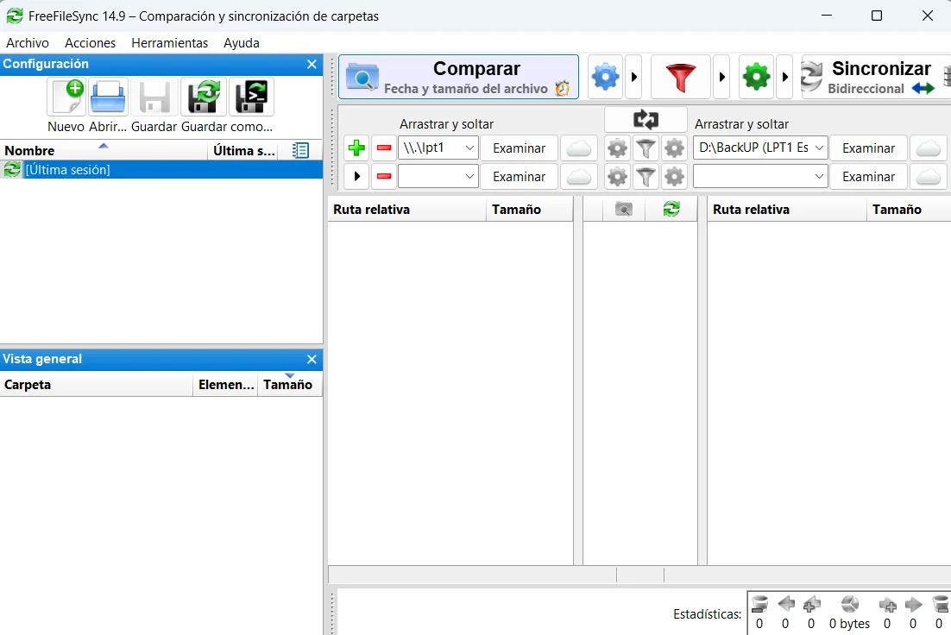Sort configurations by Última s... column
Screen dimensions: 951x635
pyautogui.click(x=244, y=150)
